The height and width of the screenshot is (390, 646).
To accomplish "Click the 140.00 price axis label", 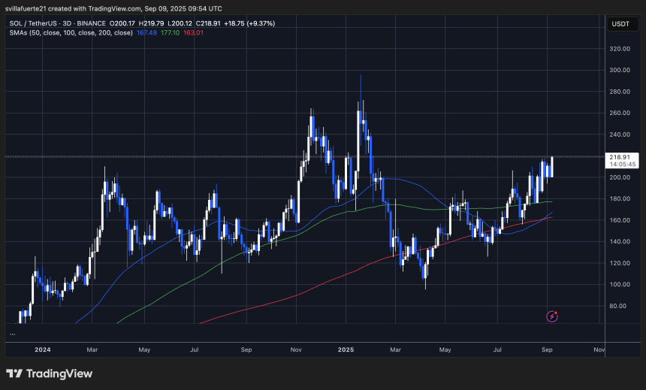I will [620, 241].
